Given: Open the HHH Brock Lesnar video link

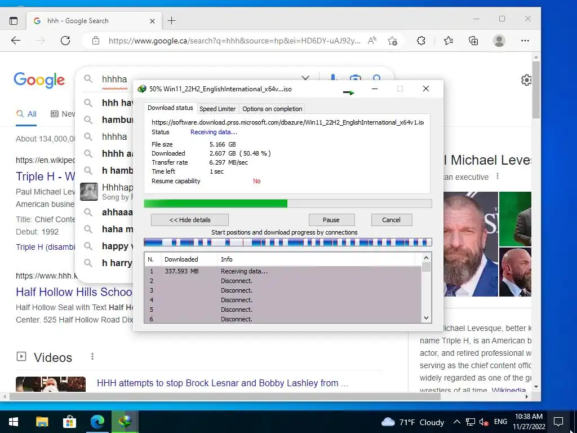Looking at the screenshot, I should pyautogui.click(x=222, y=383).
